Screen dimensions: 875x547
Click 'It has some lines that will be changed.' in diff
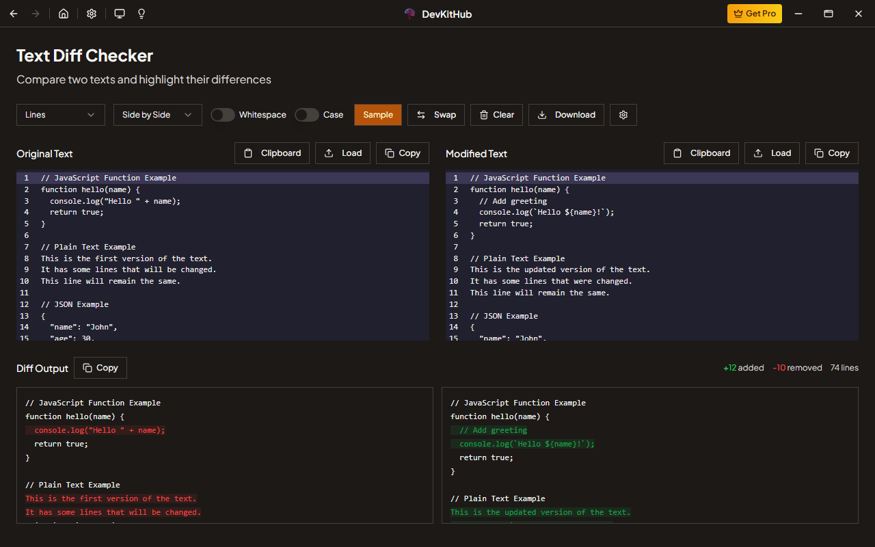point(113,512)
